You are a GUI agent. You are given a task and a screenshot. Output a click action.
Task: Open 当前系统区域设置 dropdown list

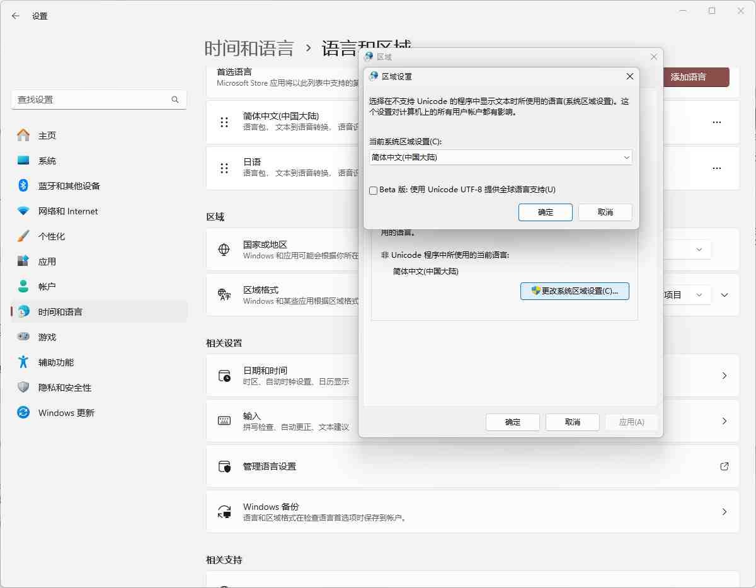(x=501, y=158)
